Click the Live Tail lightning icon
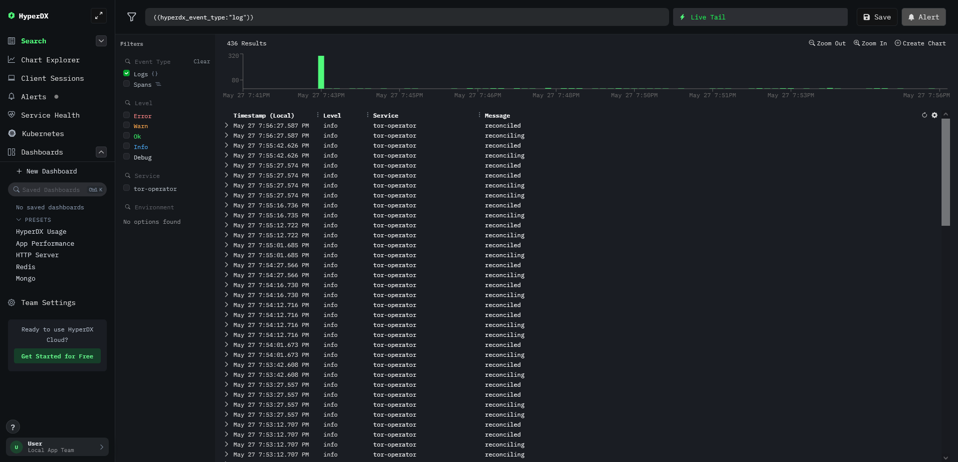Viewport: 958px width, 462px height. (x=682, y=17)
